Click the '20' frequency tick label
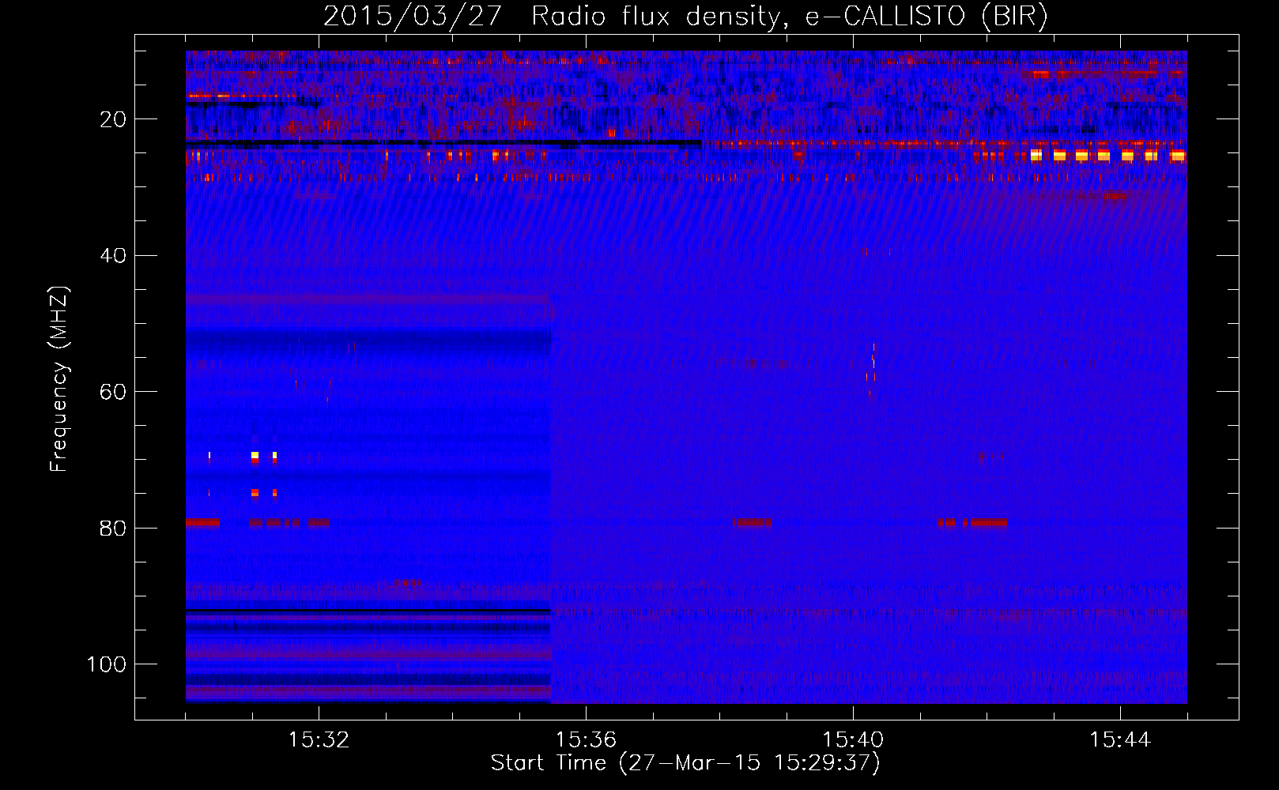The height and width of the screenshot is (790, 1279). pos(113,119)
